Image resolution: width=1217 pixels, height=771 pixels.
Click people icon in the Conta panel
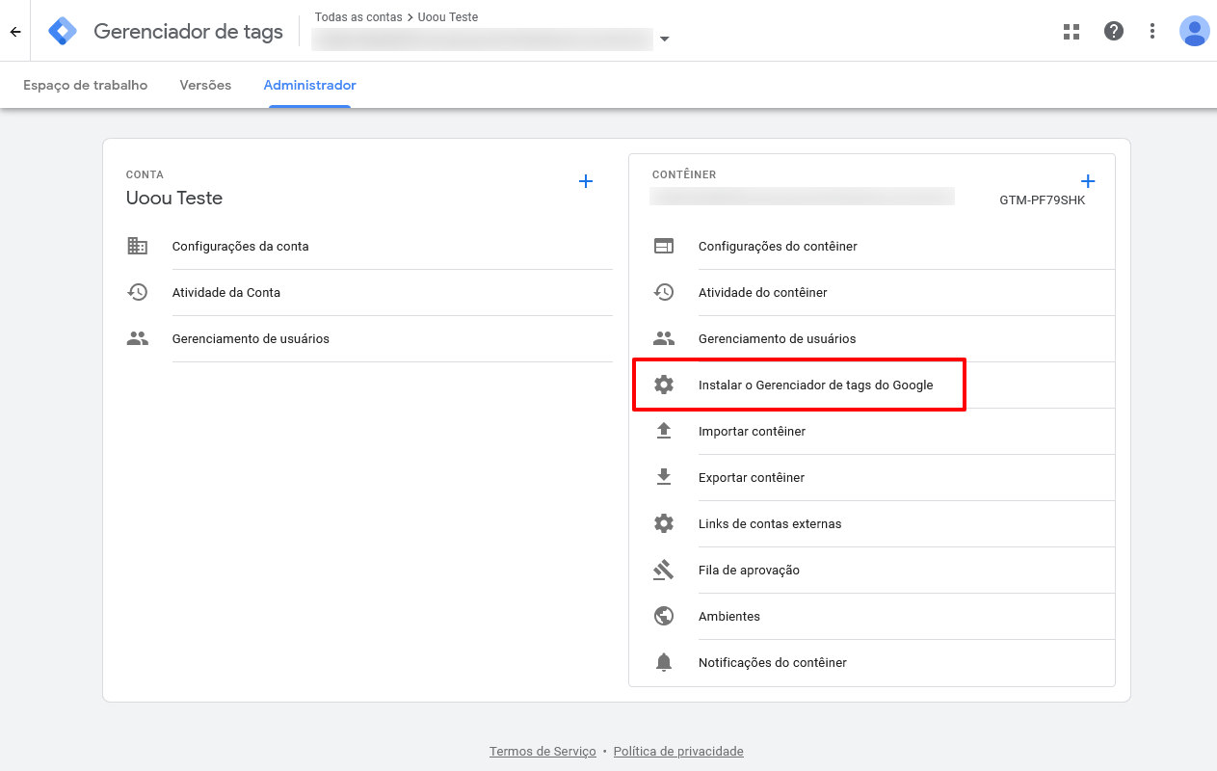pos(138,338)
